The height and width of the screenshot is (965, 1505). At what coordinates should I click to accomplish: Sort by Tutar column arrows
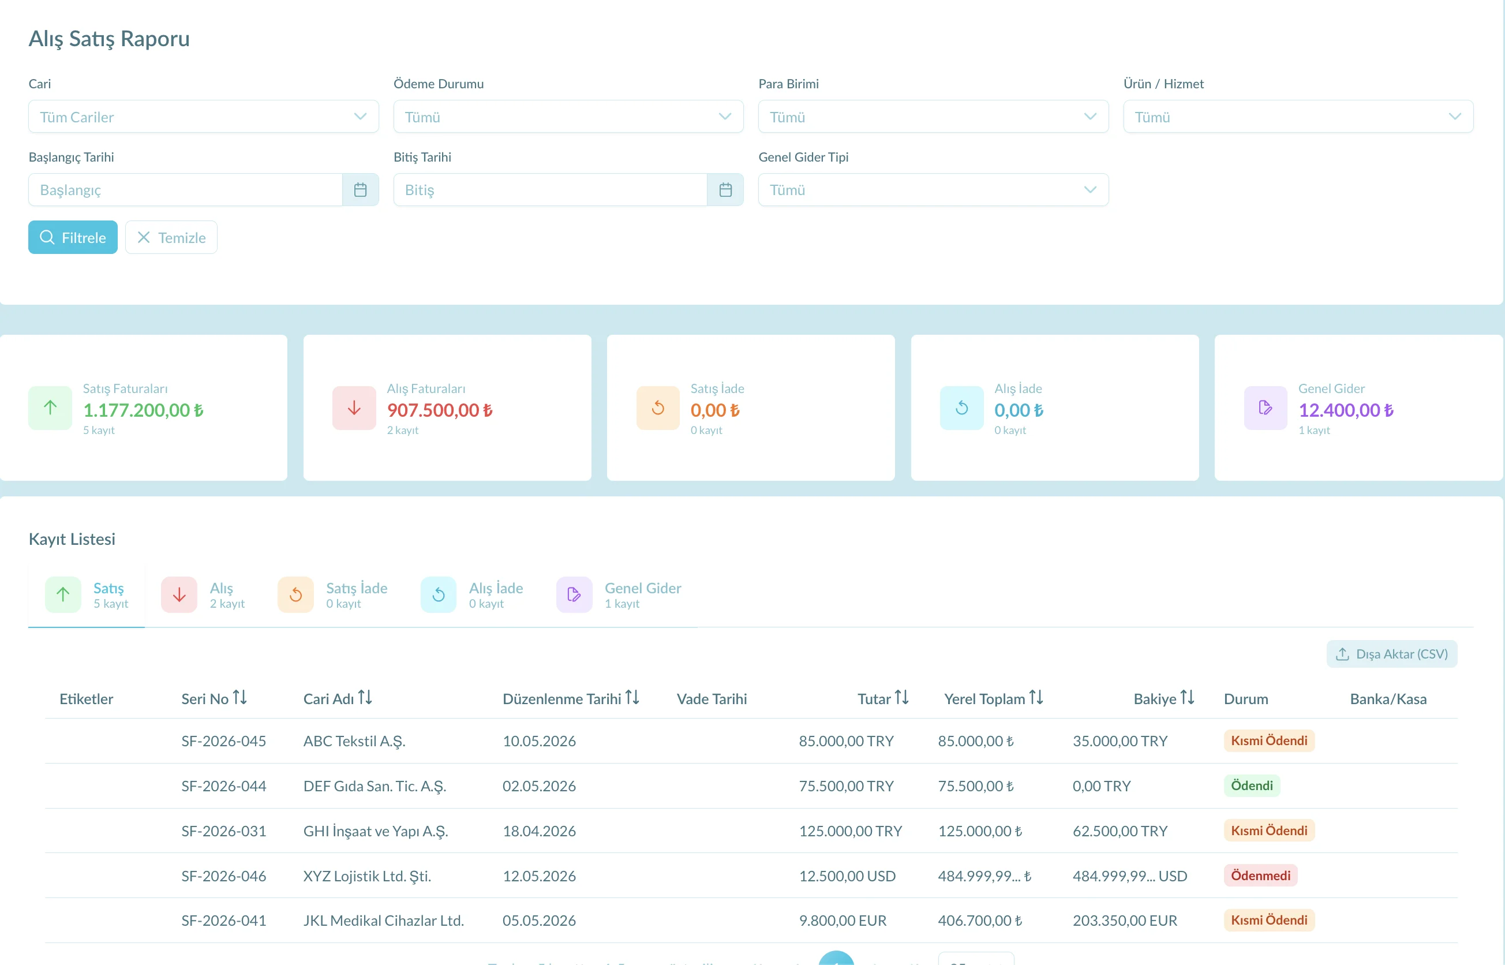[x=901, y=697]
